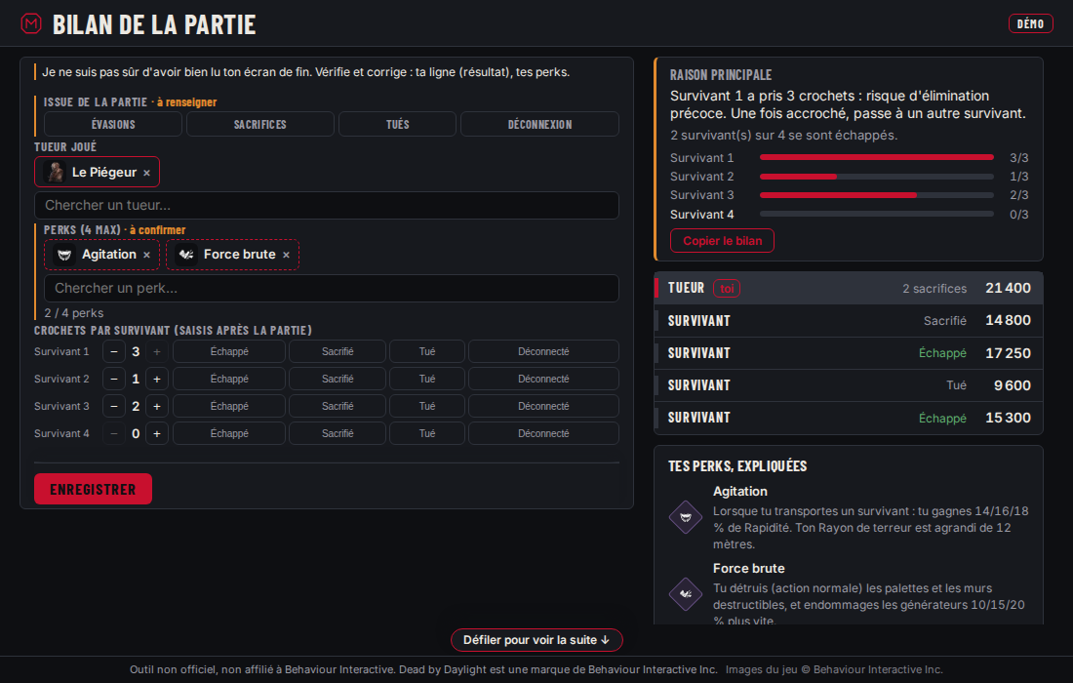This screenshot has width=1073, height=683.
Task: Click Le Piégeur portrait thumbnail
Action: (56, 172)
